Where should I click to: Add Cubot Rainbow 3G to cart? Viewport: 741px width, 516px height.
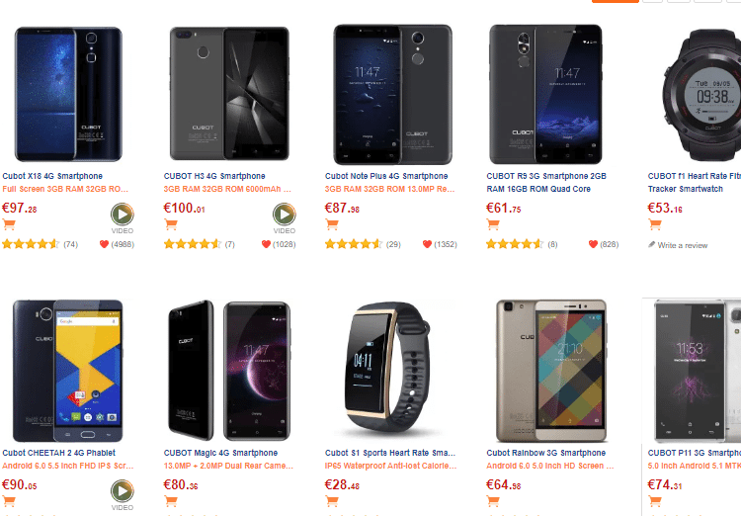(x=493, y=501)
